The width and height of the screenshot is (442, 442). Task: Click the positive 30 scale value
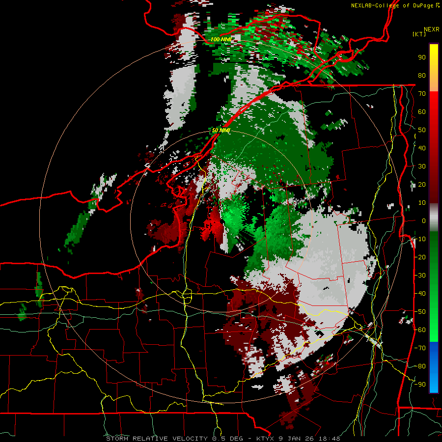tap(422, 166)
